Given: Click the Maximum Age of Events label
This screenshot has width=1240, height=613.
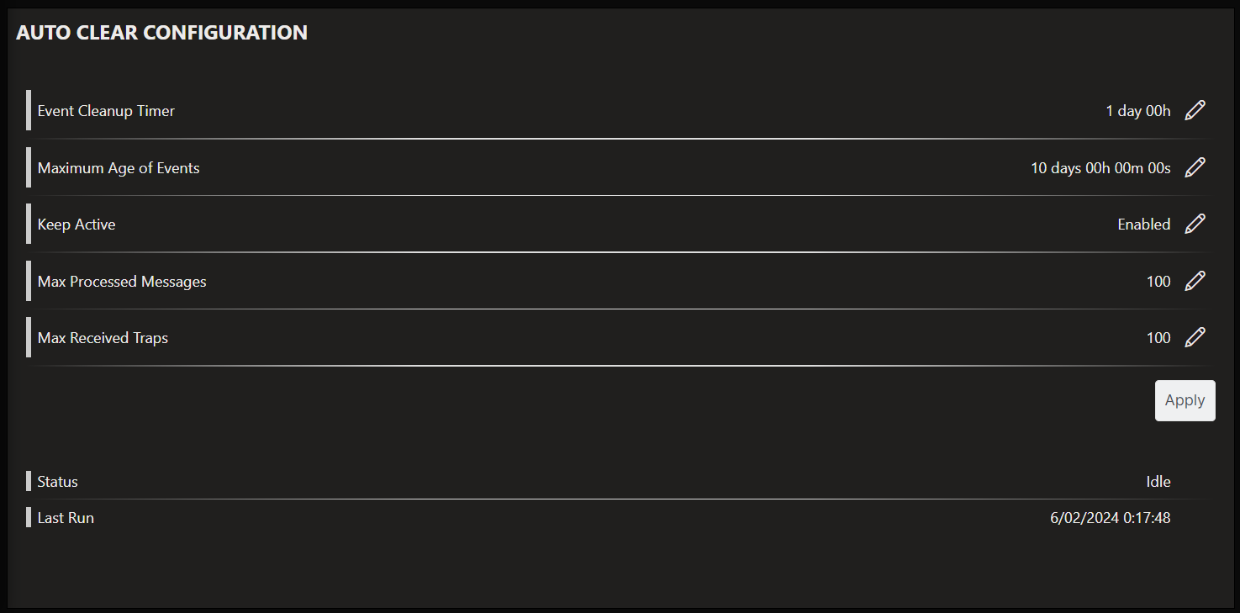Looking at the screenshot, I should click(119, 168).
